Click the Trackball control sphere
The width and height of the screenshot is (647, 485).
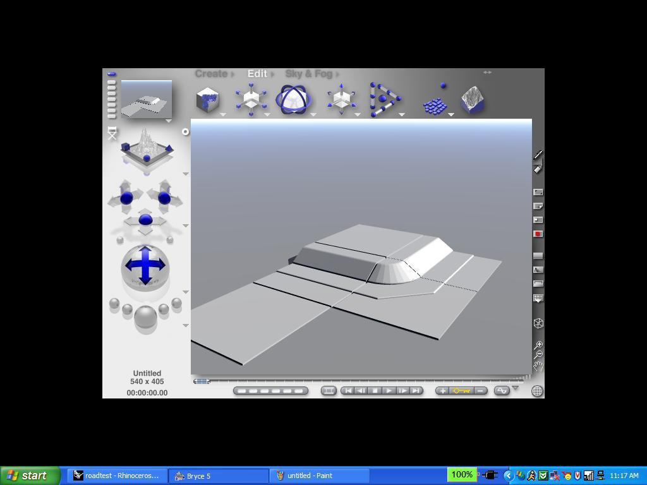tap(145, 267)
